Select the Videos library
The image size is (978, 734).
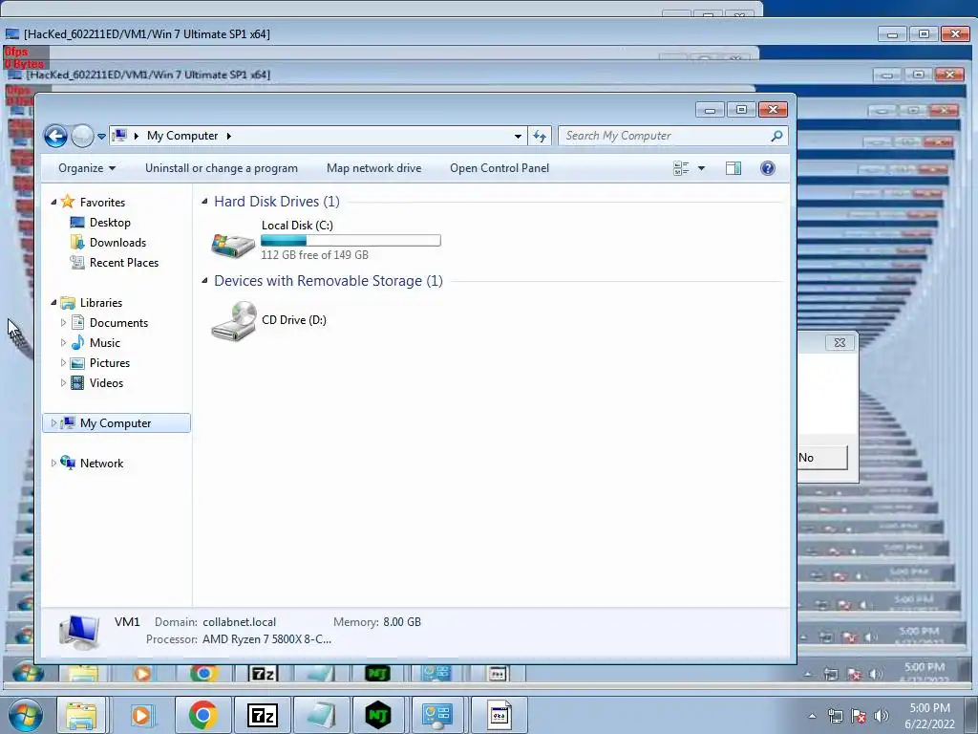[x=106, y=382]
